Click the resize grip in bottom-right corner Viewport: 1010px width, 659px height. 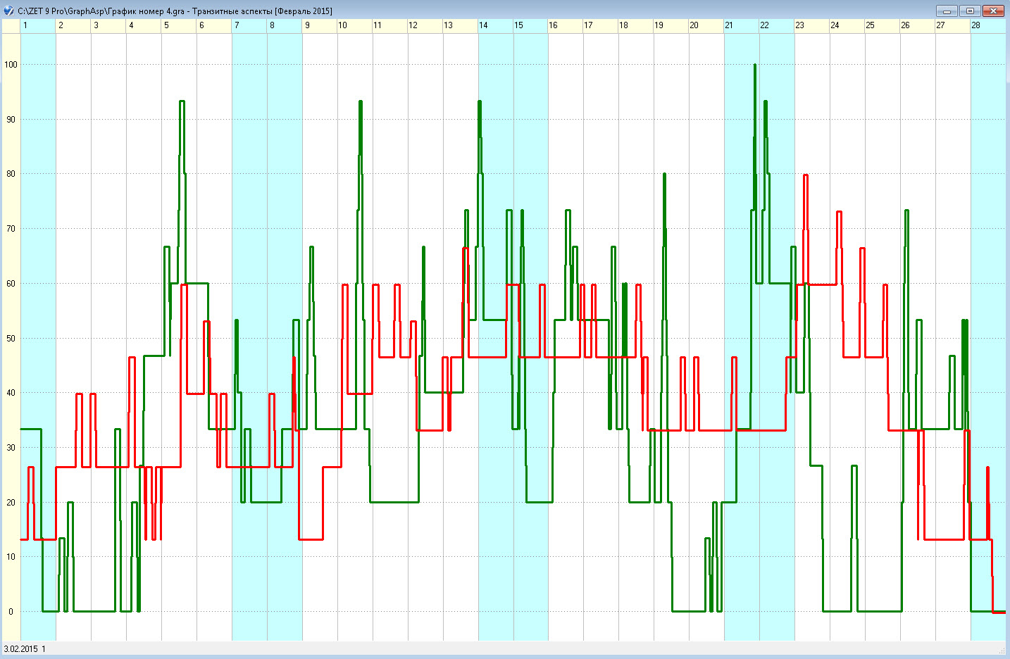coord(1002,651)
